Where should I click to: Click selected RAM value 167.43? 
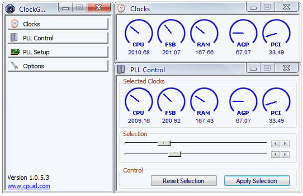tap(204, 121)
